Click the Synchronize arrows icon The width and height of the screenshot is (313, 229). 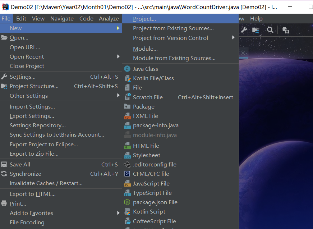(4, 174)
